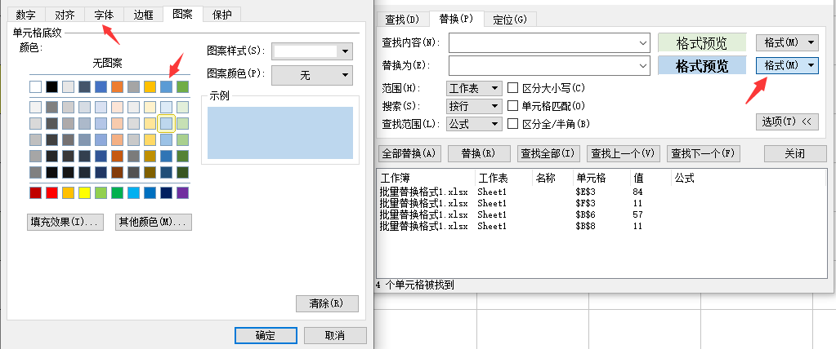Click the 清除(R) button
Screen dimensions: 836x349
point(327,304)
